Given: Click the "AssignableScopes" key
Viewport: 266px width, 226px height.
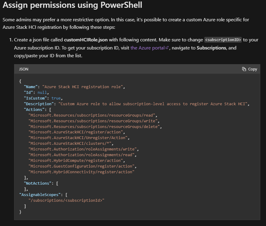Looking at the screenshot, I should (40, 195).
